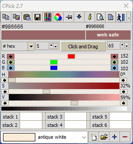Click the green slider handle
133x144 pixels.
coord(54,62)
